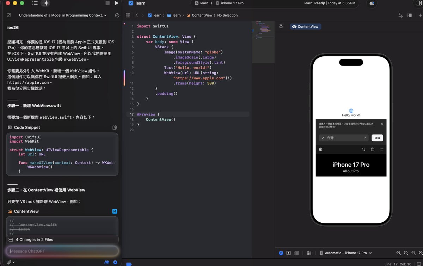The height and width of the screenshot is (266, 423).
Task: Click the "Hello, world!" Text line
Action: click(188, 68)
